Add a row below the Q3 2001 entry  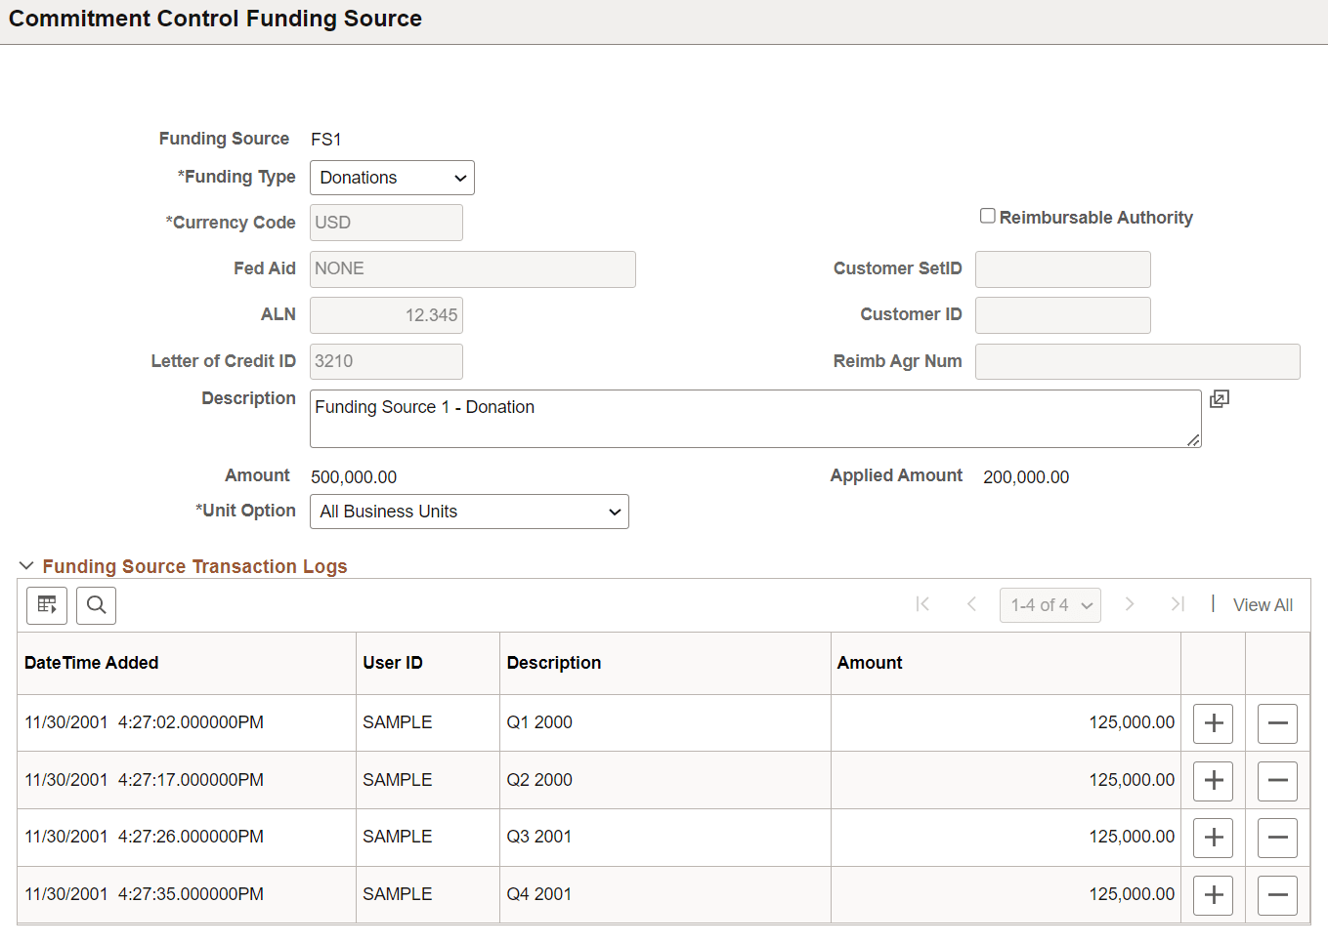point(1213,838)
